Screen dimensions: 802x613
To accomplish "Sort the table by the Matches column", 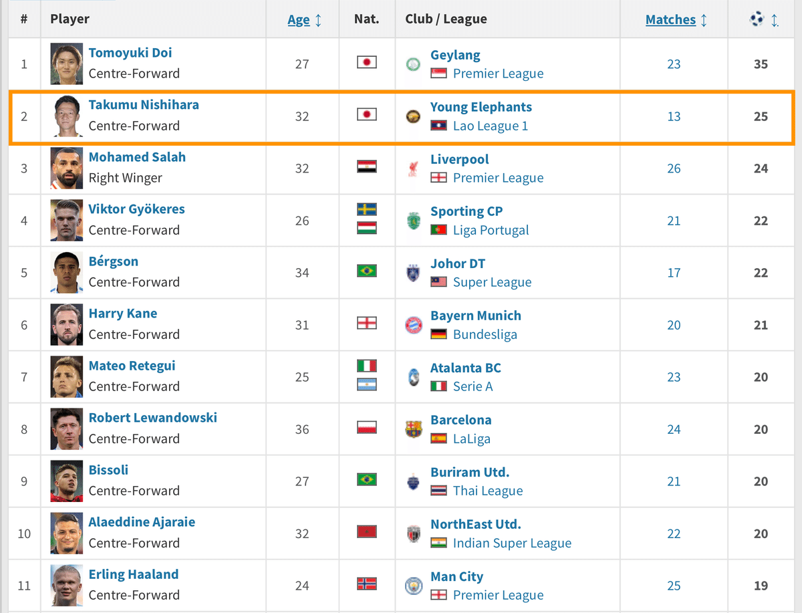I will click(670, 19).
